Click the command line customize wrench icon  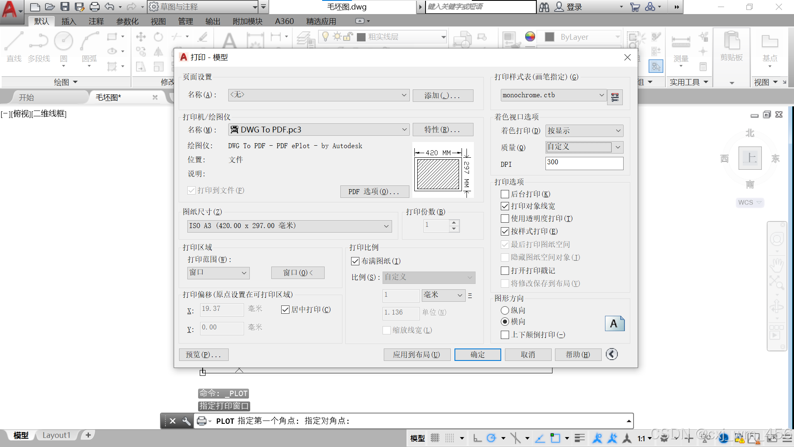[x=187, y=421]
